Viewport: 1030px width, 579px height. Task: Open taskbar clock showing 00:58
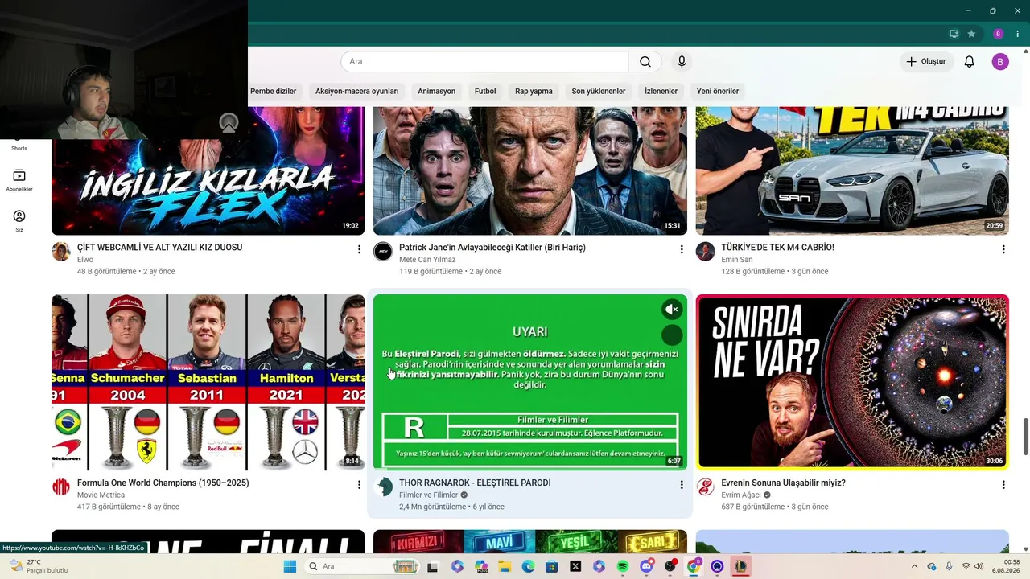(1006, 566)
